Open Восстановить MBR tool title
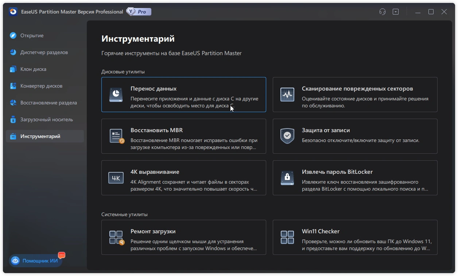Screen dimensions: 458x276 point(157,130)
